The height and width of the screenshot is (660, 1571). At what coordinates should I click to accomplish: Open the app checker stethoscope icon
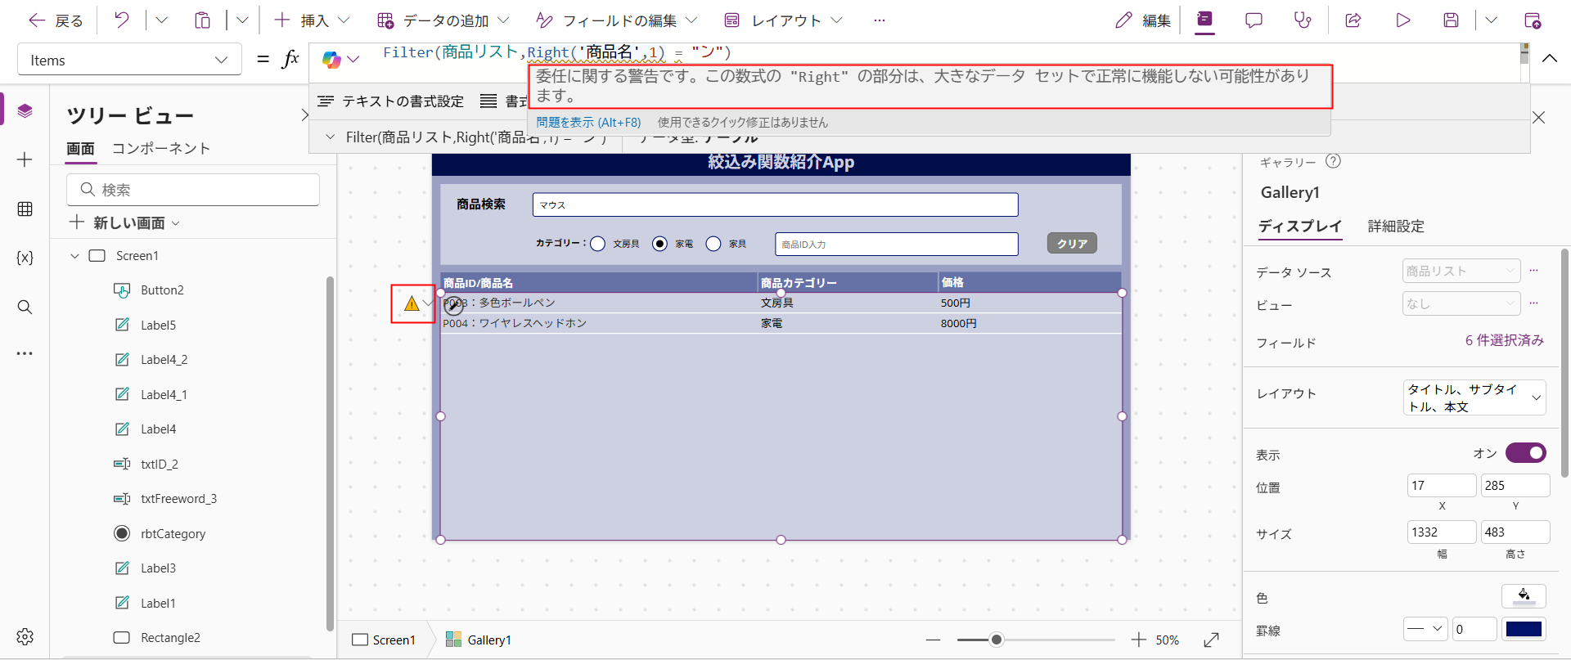[x=1302, y=20]
